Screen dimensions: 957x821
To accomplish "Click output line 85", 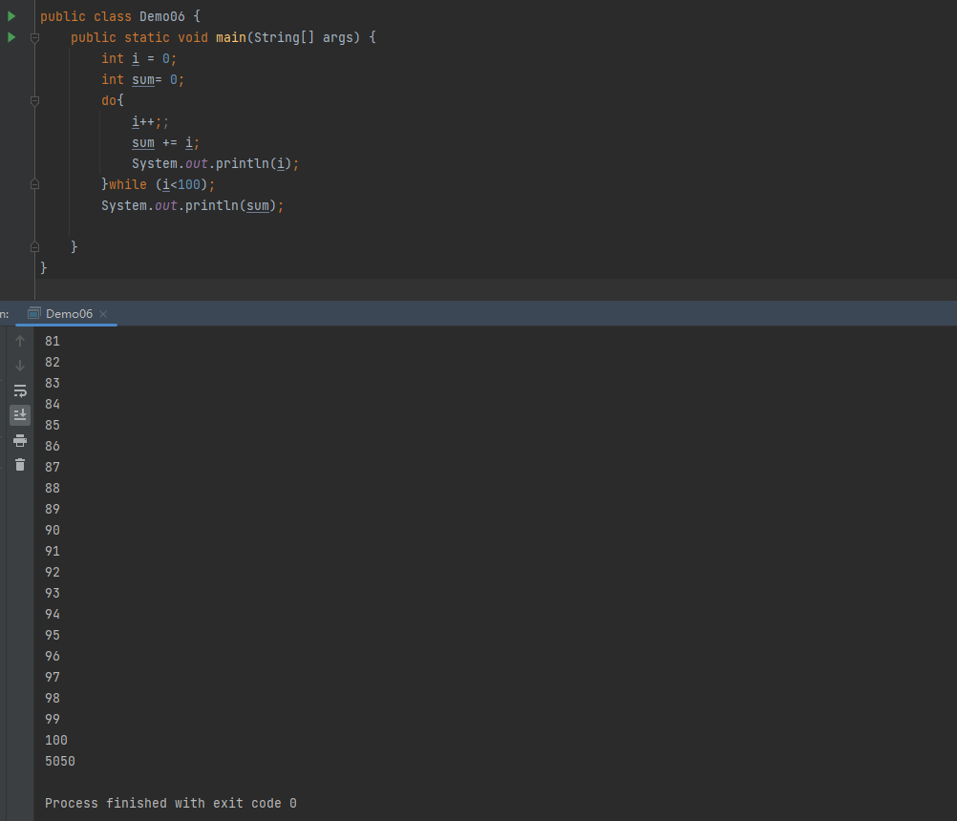I will pos(53,425).
